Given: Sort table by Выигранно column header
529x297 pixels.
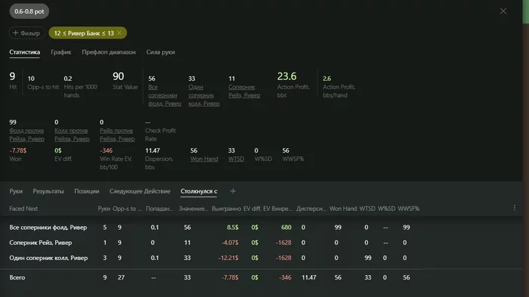Looking at the screenshot, I should pyautogui.click(x=227, y=209).
